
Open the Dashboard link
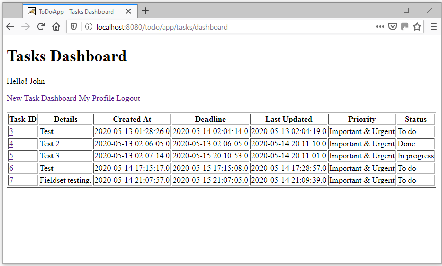click(59, 98)
